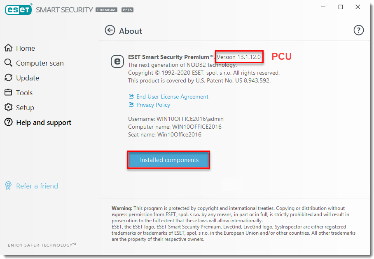
Task: Click the BETA badge in the title bar
Action: coord(127,9)
